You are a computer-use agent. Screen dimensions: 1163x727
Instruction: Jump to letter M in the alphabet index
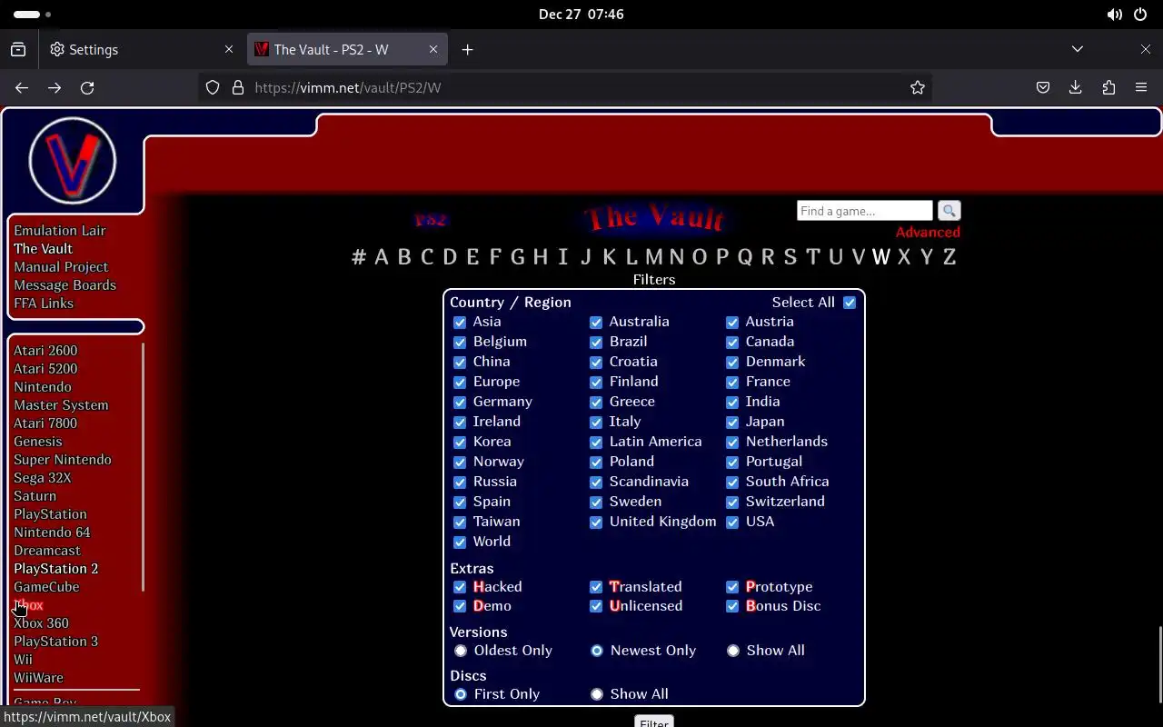(x=653, y=257)
